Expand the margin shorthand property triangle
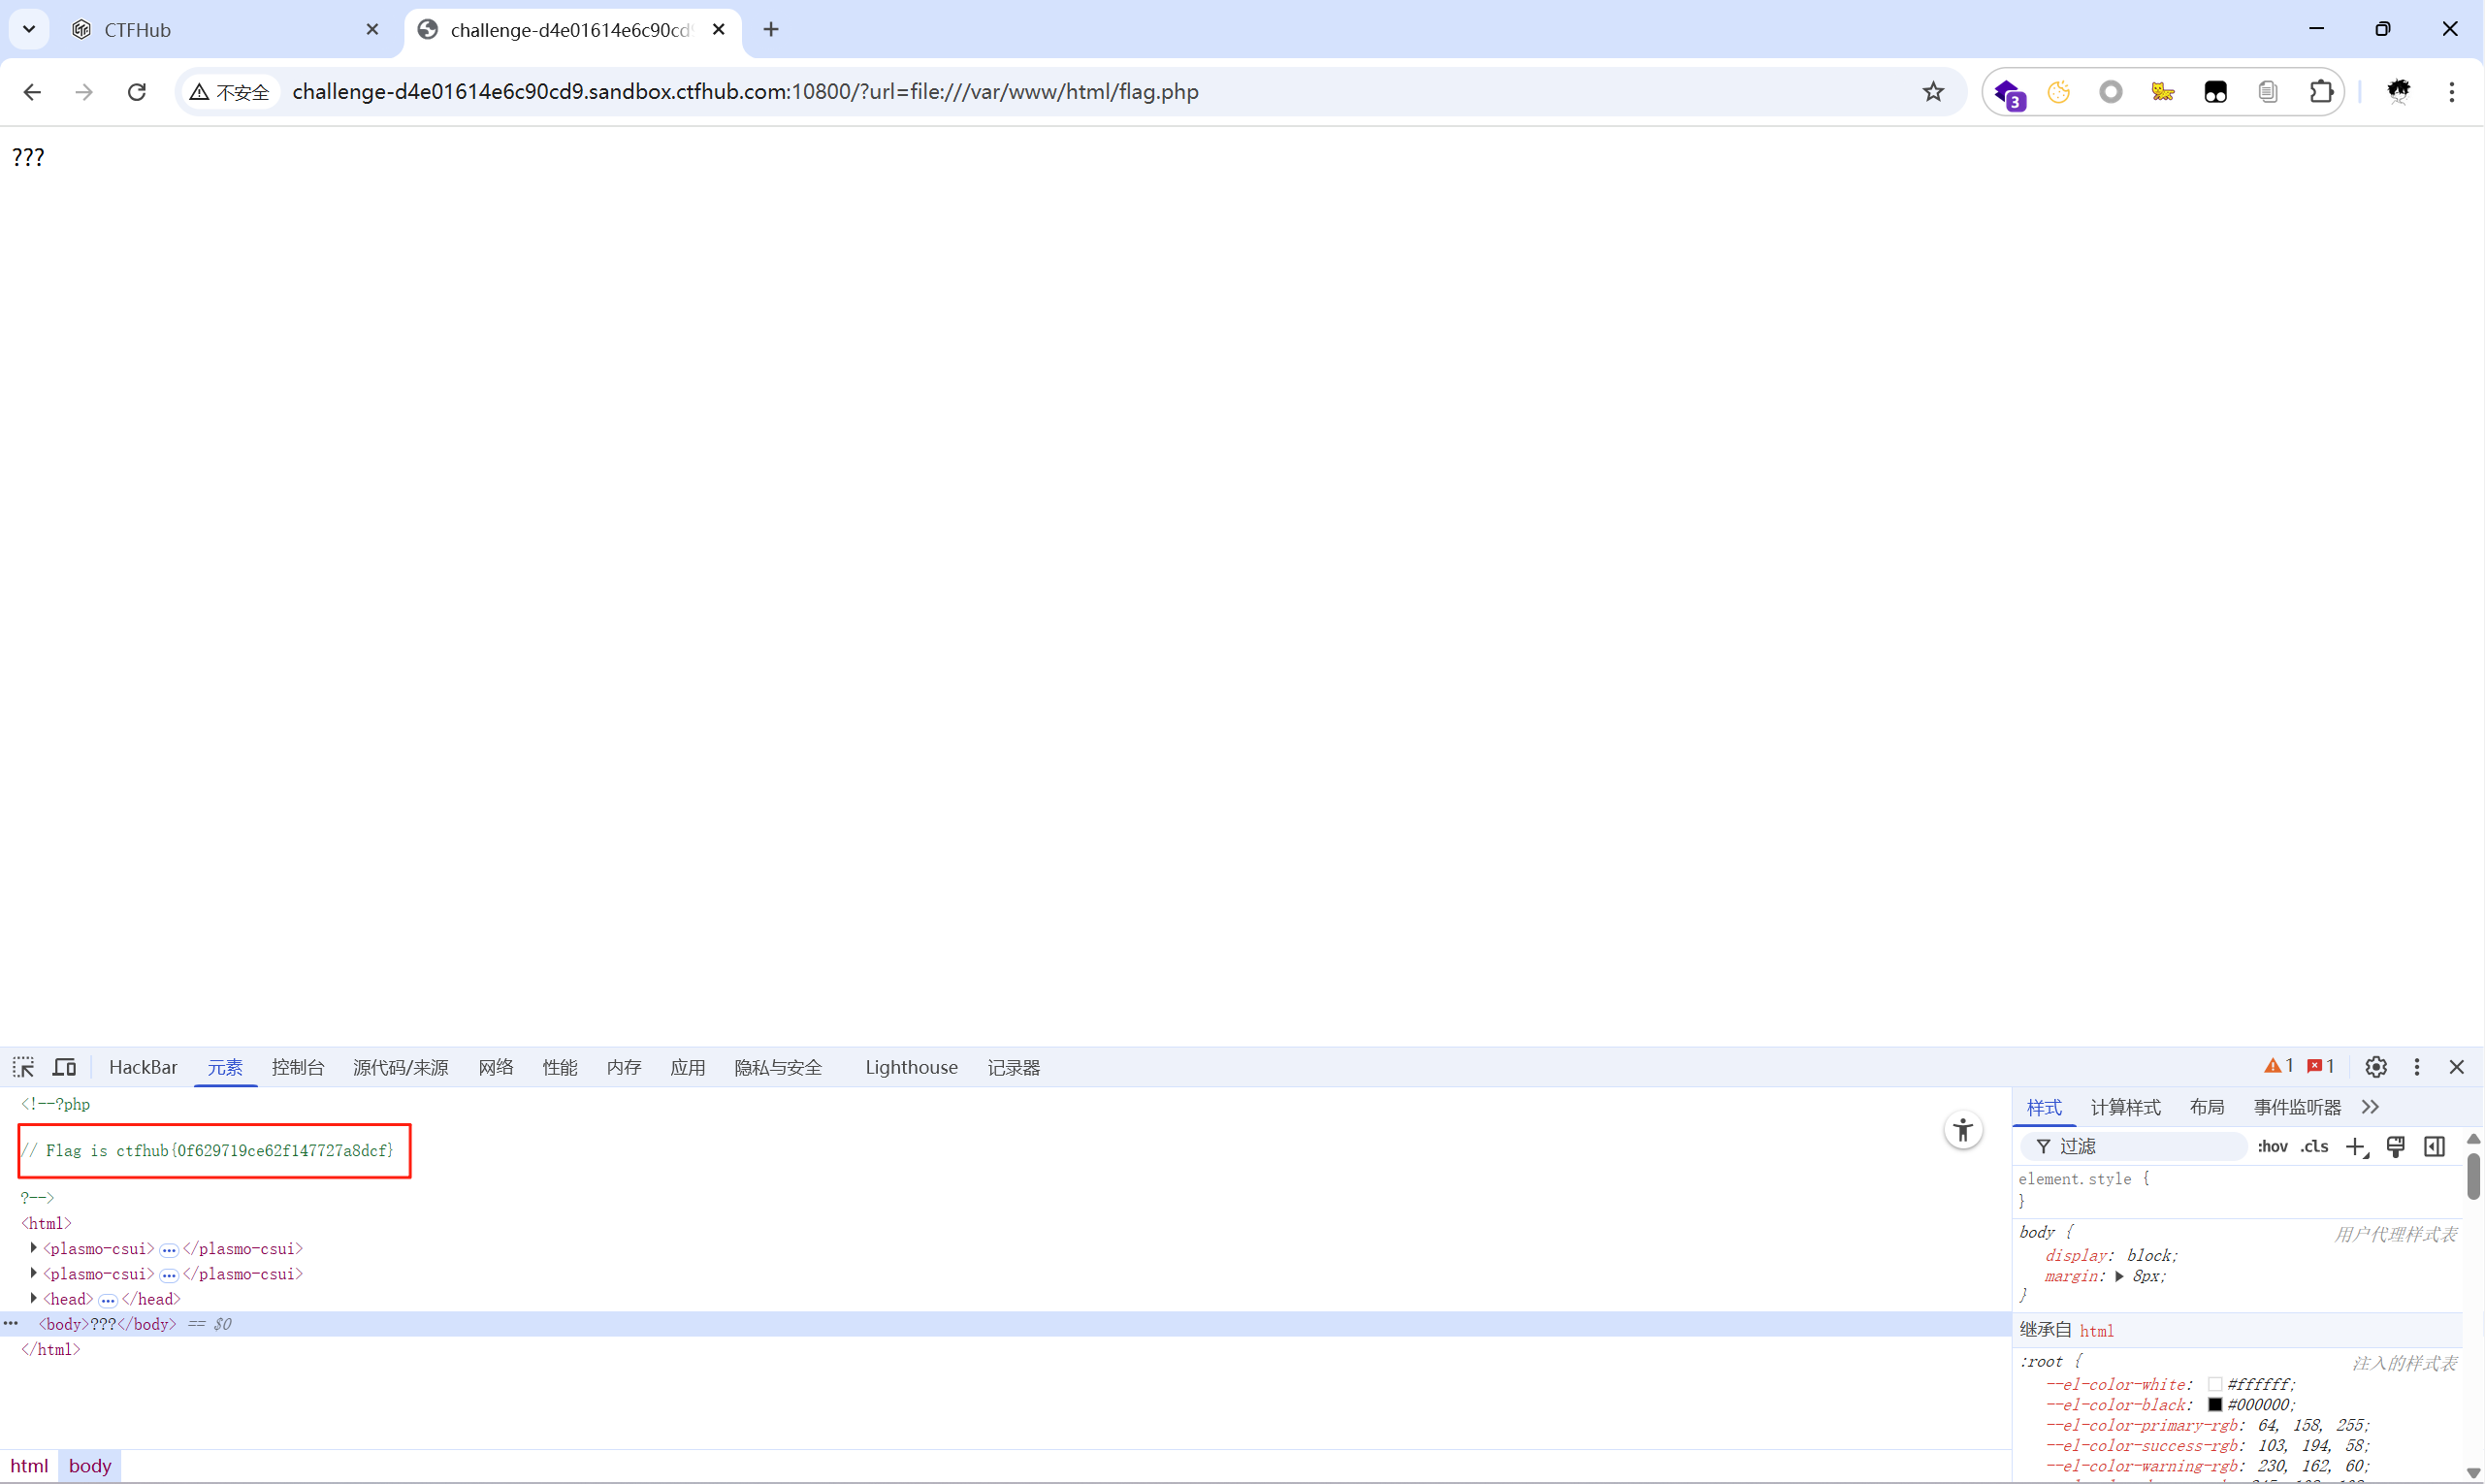The width and height of the screenshot is (2485, 1484). click(2119, 1276)
